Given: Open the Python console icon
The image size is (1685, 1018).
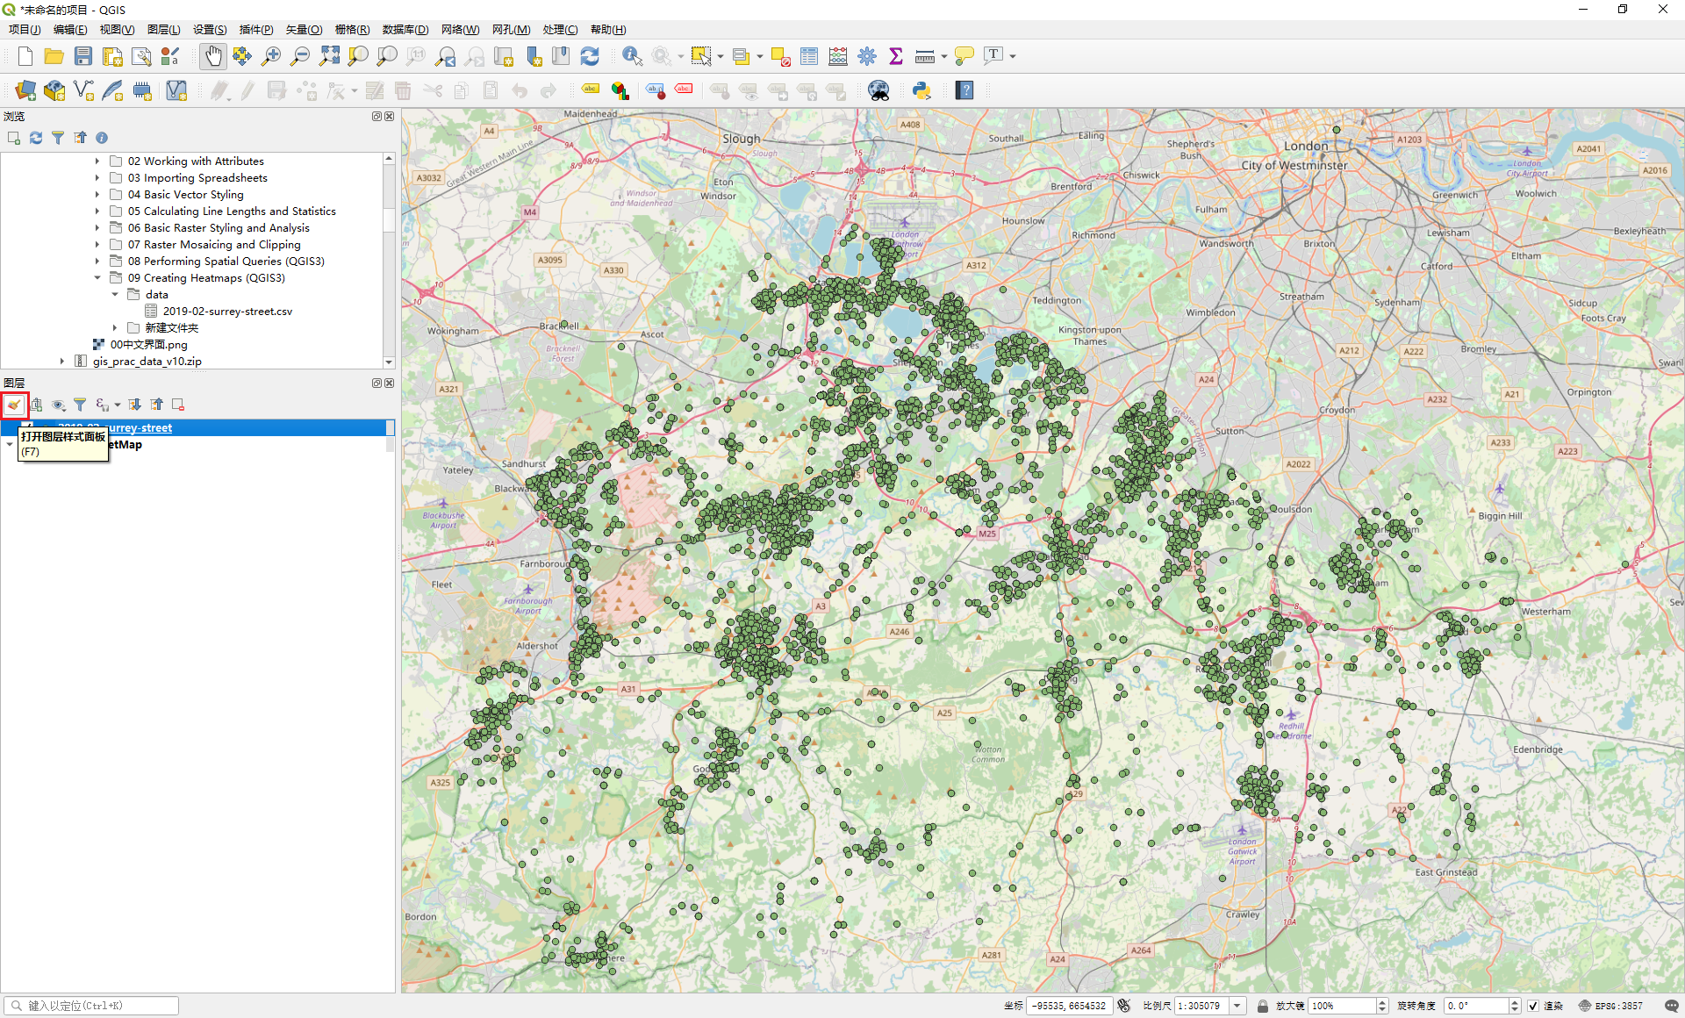Looking at the screenshot, I should tap(921, 90).
